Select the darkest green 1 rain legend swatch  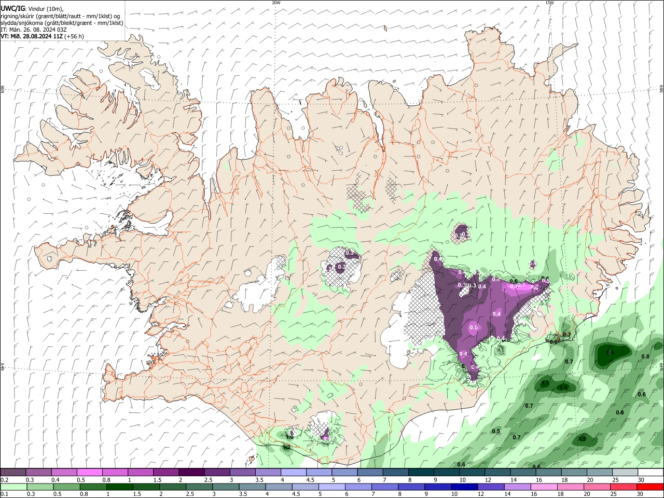coord(120,487)
